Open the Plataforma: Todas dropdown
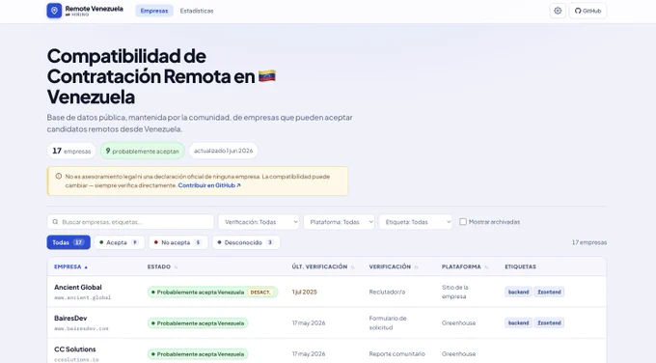This screenshot has width=656, height=363. pyautogui.click(x=339, y=222)
